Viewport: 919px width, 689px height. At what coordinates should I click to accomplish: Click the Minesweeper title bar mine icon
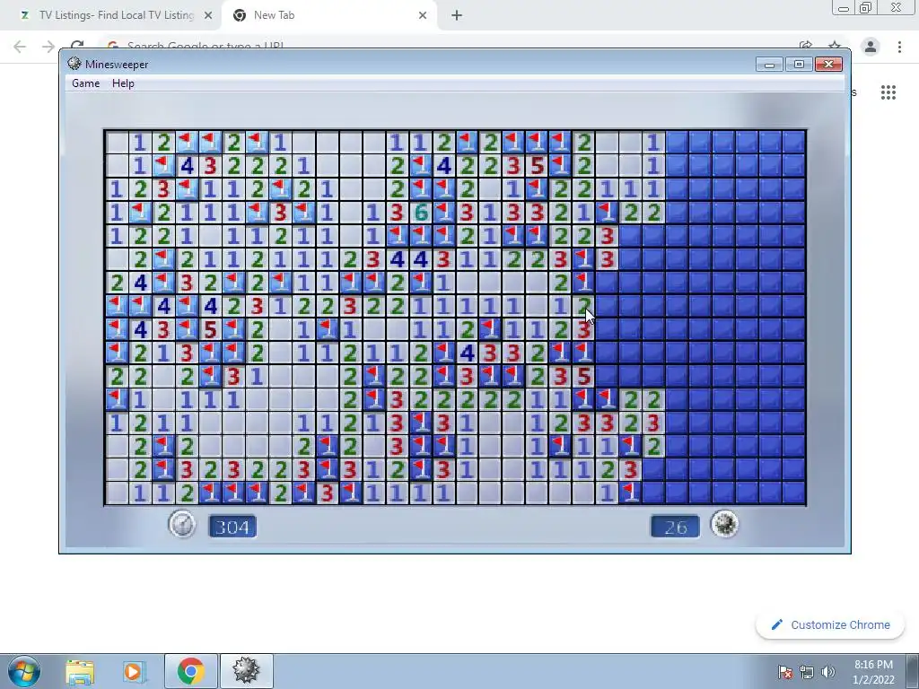tap(74, 64)
